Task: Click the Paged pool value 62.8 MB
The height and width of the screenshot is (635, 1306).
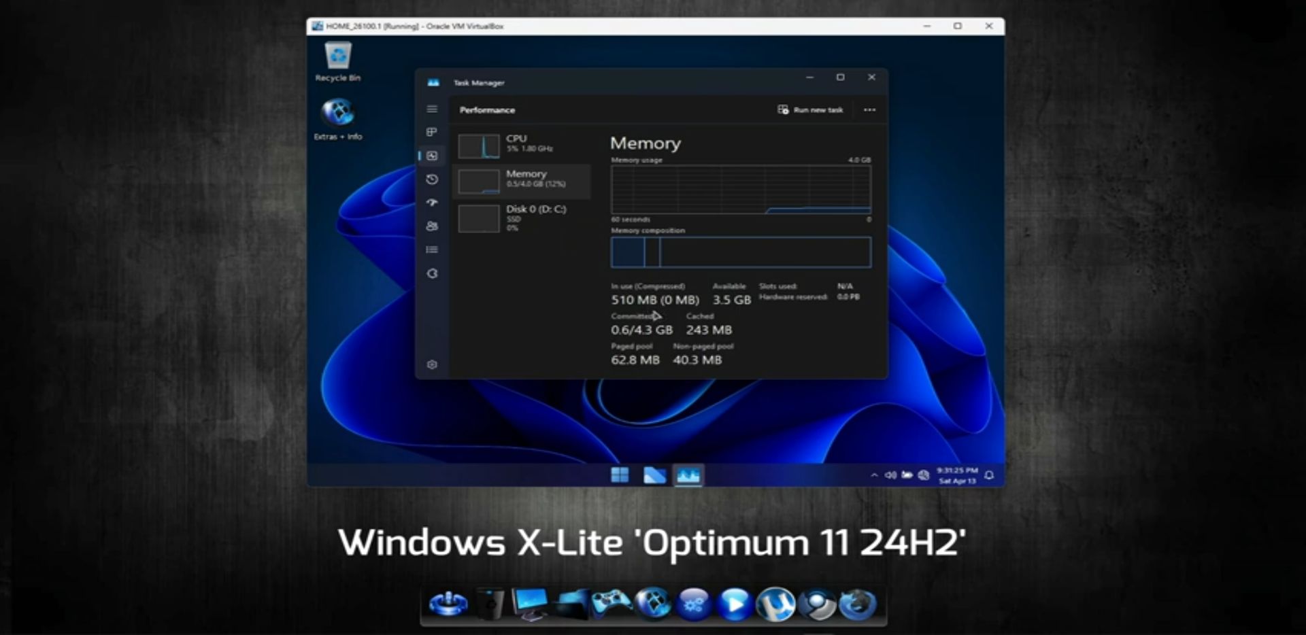Action: point(635,360)
